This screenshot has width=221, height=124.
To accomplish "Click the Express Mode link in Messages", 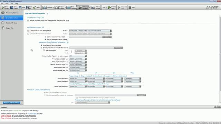I will click(x=18, y=111).
